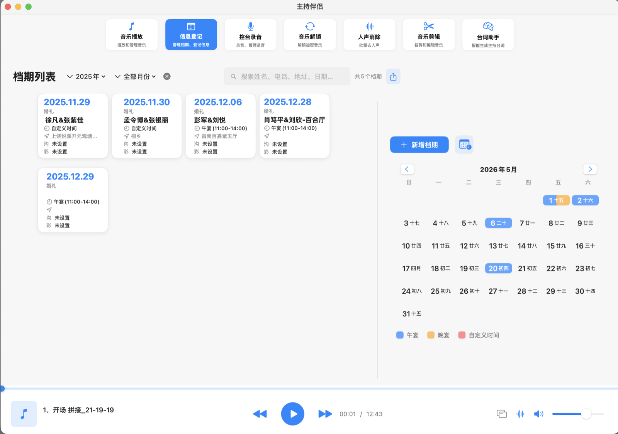Select May 17 四月 date

pyautogui.click(x=412, y=268)
